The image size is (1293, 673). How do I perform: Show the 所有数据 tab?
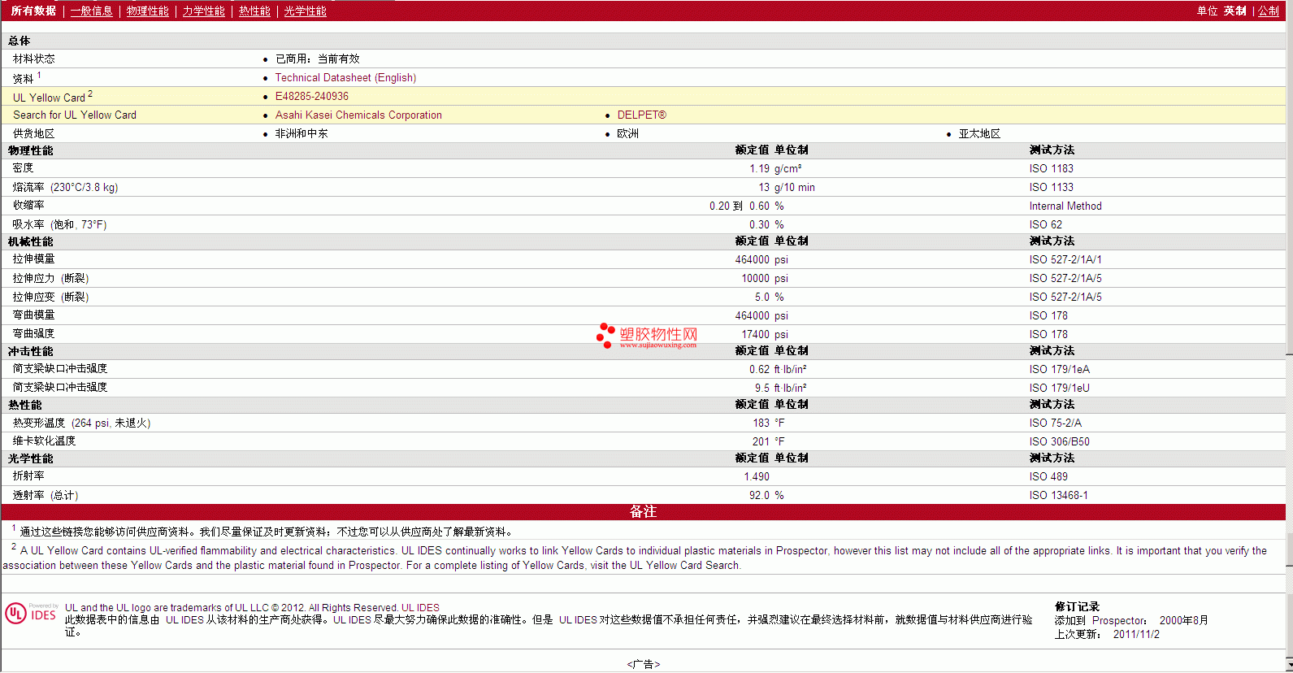coord(33,11)
